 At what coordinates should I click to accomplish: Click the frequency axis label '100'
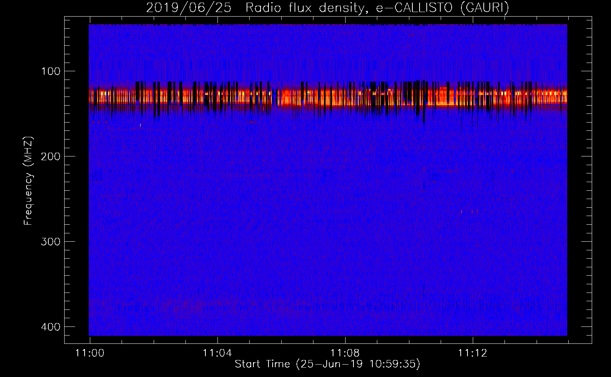(51, 71)
